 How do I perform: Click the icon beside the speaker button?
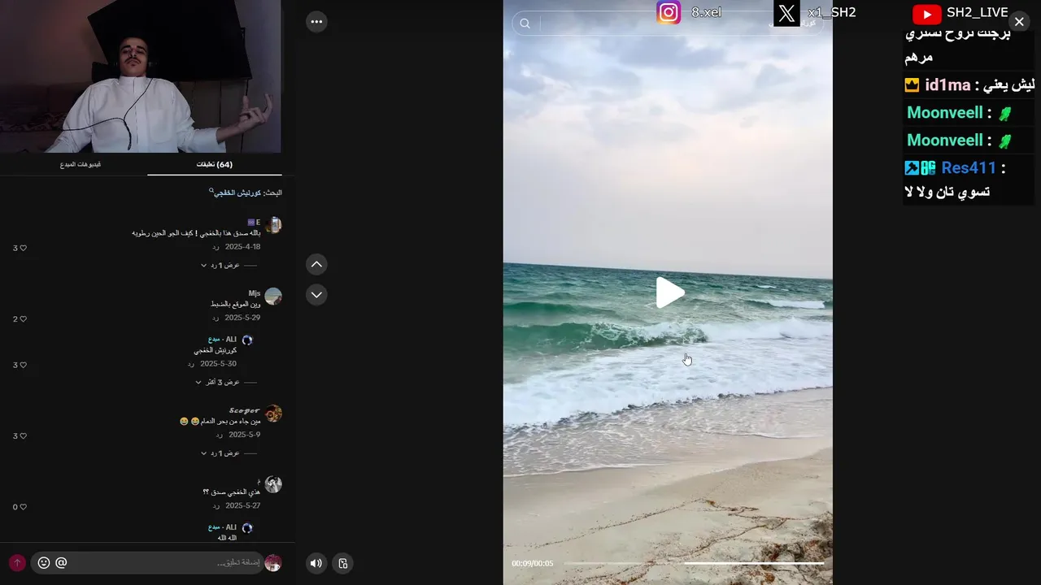point(342,563)
